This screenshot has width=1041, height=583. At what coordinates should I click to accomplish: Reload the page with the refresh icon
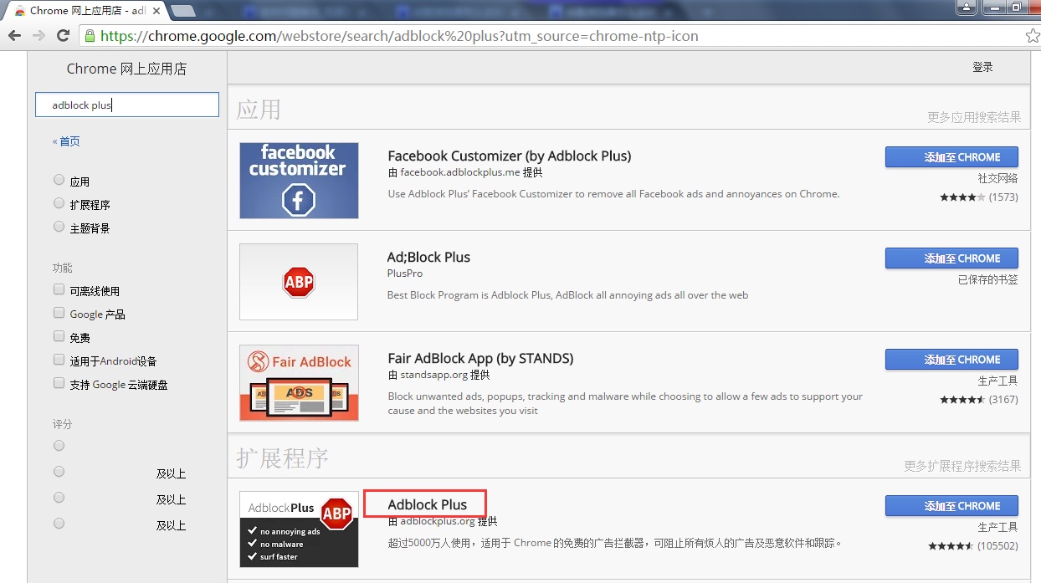click(x=63, y=36)
